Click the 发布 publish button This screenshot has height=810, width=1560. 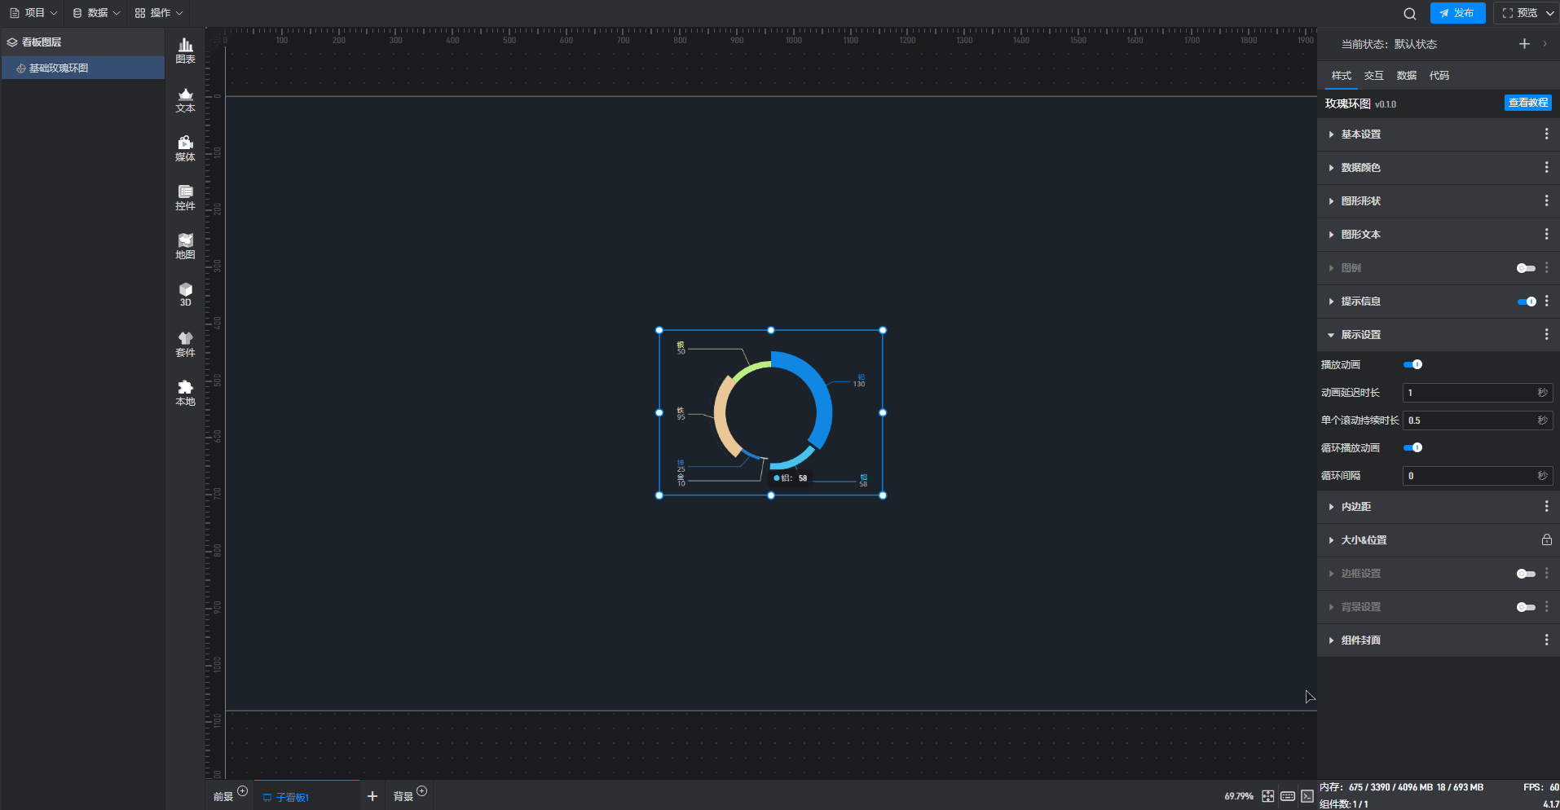[1456, 13]
